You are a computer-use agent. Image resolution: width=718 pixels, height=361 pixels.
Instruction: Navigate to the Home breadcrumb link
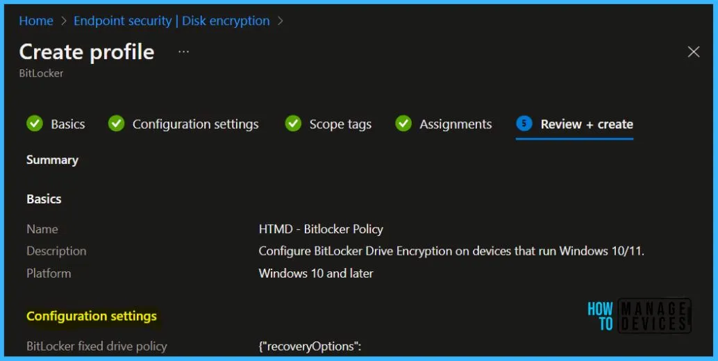[36, 21]
